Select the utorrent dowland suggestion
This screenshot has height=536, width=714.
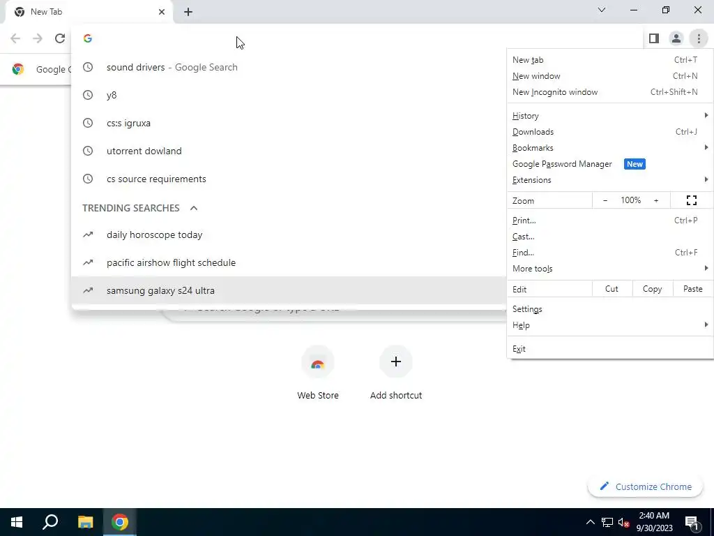289,151
